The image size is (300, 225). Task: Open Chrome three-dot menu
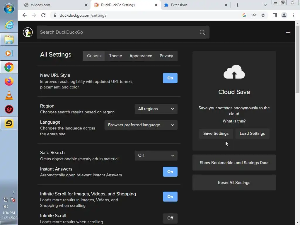[294, 15]
